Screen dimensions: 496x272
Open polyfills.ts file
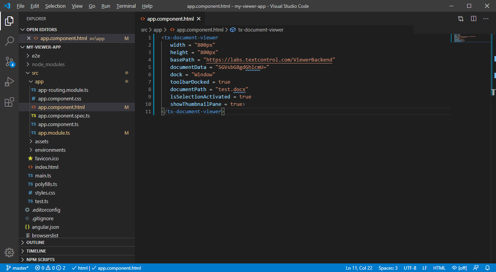[77, 184]
